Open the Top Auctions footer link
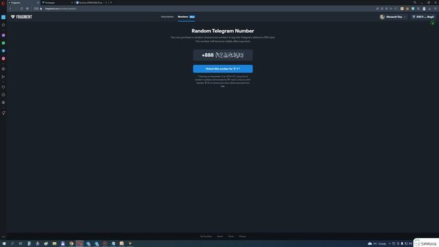This screenshot has width=439, height=247. pos(206,236)
